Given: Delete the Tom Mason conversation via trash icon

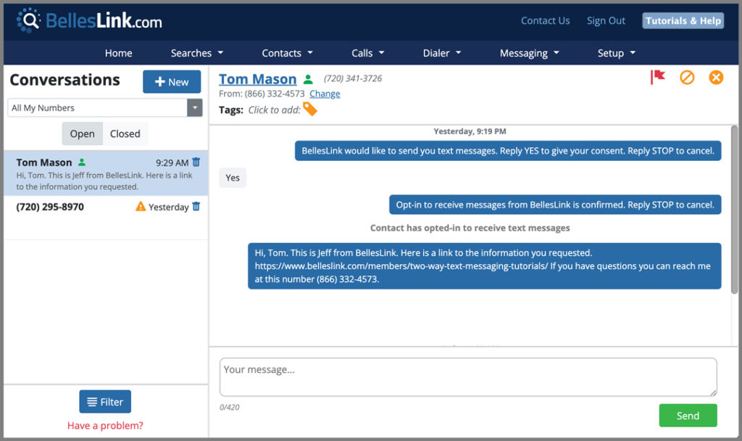Looking at the screenshot, I should [196, 162].
